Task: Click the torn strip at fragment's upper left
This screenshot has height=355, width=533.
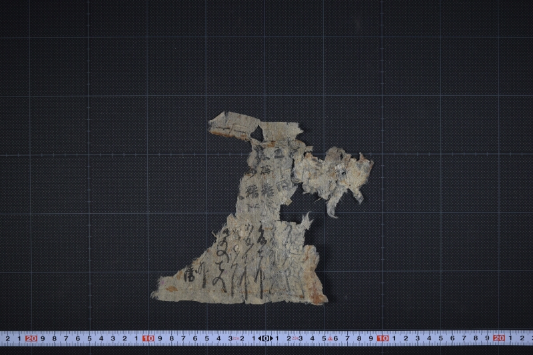Action: [x=234, y=126]
